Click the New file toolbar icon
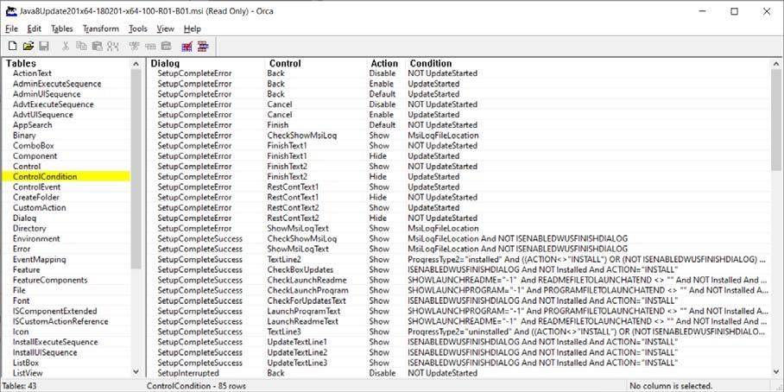The width and height of the screenshot is (784, 392). 12,47
